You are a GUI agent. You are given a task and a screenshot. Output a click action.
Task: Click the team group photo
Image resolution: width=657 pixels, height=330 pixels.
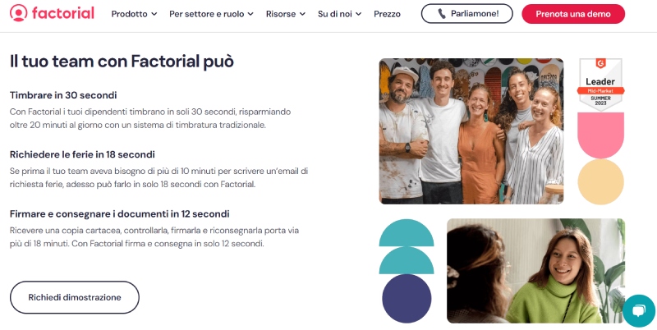[471, 131]
